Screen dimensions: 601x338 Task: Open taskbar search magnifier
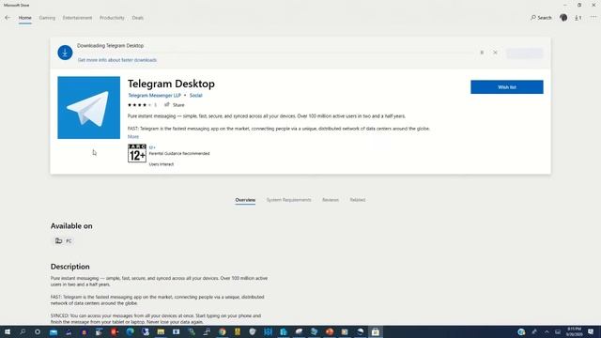coord(23,331)
